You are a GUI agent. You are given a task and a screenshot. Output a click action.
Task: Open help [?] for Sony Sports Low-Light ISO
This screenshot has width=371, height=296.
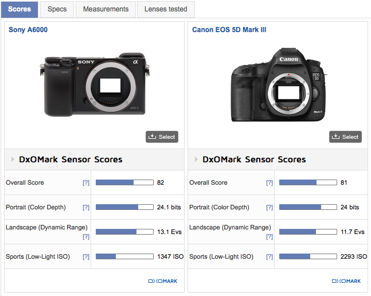pos(86,256)
